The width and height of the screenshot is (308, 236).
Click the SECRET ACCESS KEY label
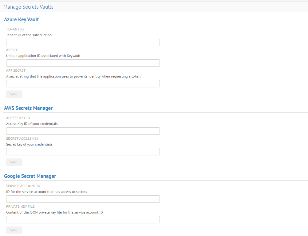coord(22,139)
